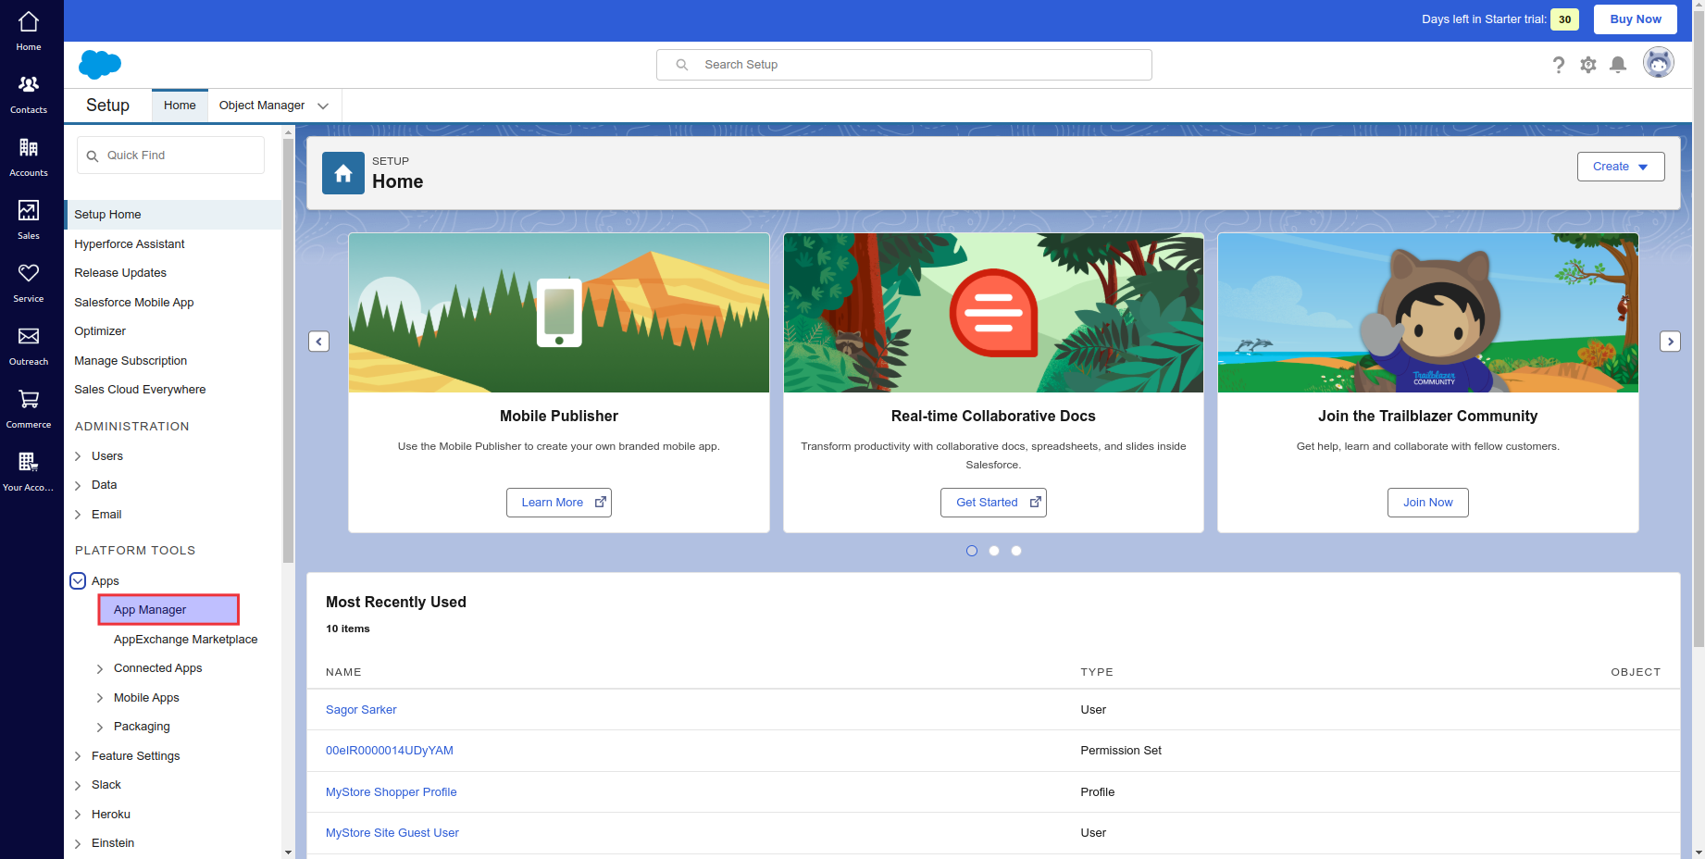
Task: Open permission set 00eIR0000014UDyYAM
Action: (x=390, y=751)
